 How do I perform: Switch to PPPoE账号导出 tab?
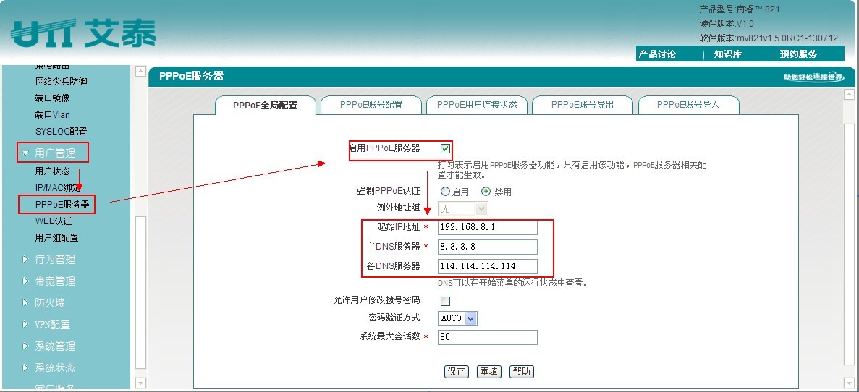click(x=583, y=105)
